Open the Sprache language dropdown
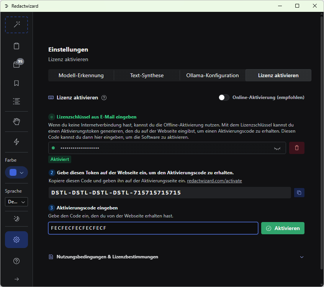 point(16,202)
